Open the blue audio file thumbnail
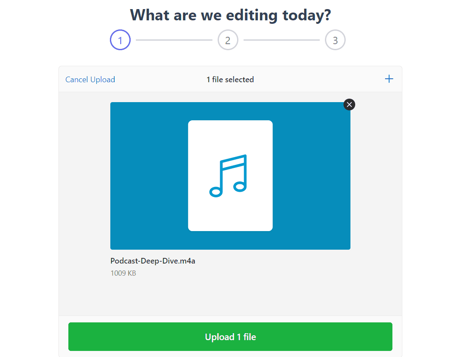The image size is (469, 357). tap(230, 176)
